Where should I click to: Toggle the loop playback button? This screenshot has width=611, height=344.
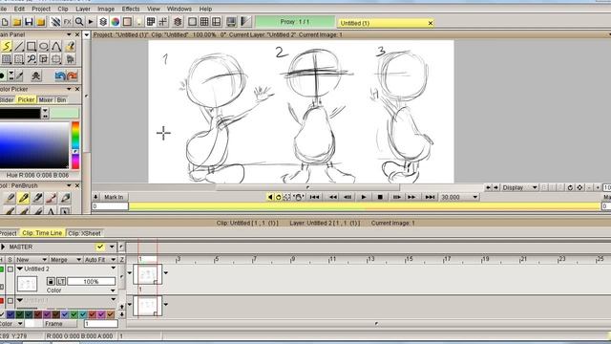click(278, 198)
